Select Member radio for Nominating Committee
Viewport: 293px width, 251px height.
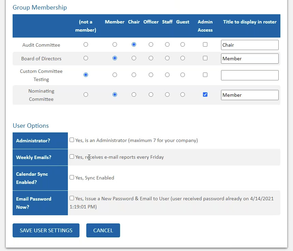coord(115,95)
